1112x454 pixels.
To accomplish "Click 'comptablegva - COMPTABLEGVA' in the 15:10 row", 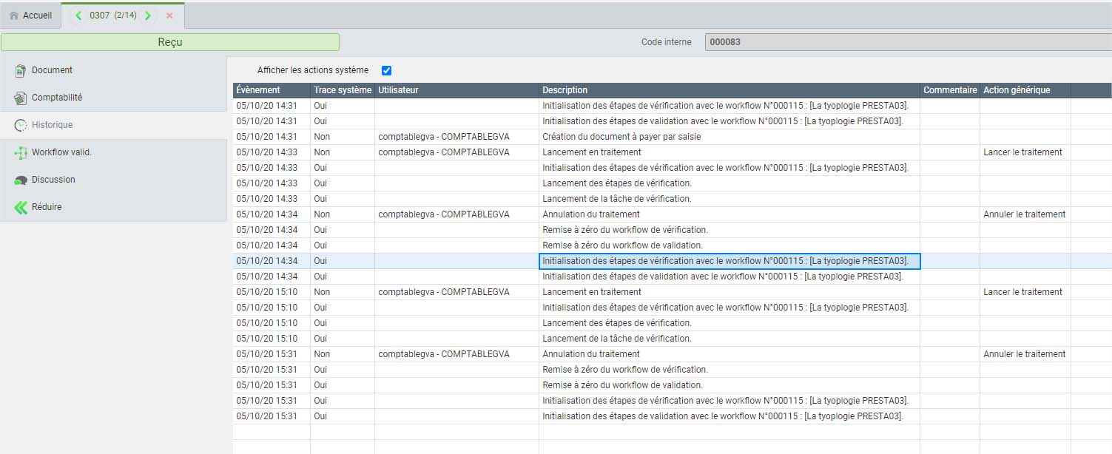I will point(444,292).
